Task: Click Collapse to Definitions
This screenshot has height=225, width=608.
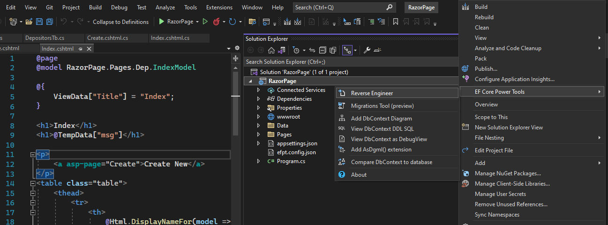Action: coord(120,22)
